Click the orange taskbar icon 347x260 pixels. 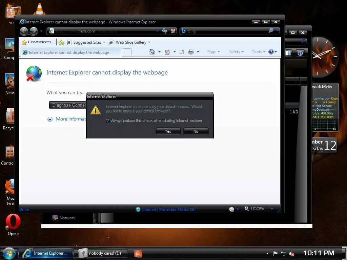[138, 254]
